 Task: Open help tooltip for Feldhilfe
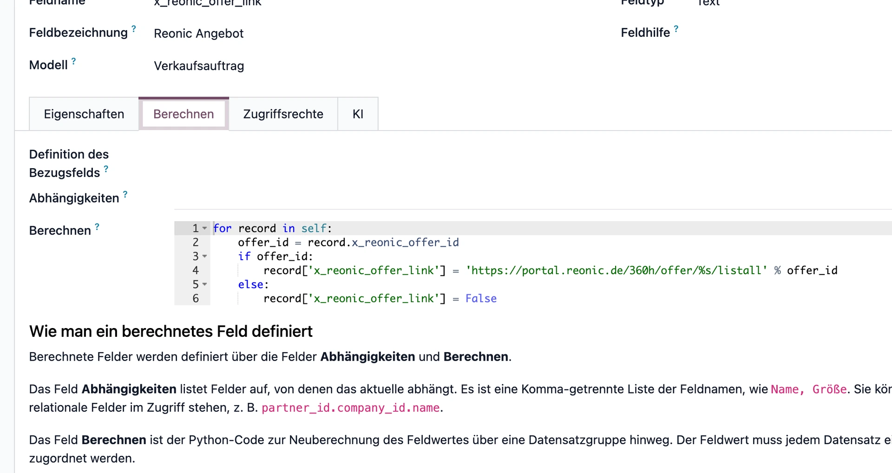677,28
